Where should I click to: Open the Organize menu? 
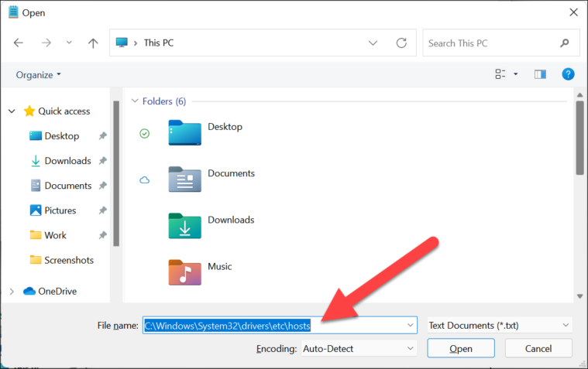pos(38,75)
